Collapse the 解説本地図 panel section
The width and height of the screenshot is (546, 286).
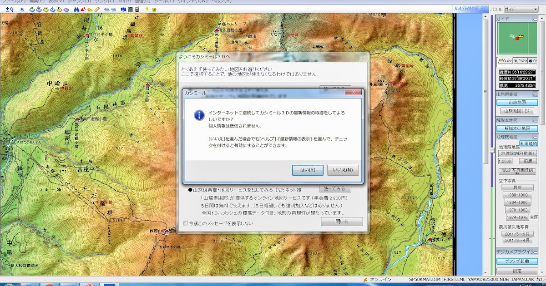(535, 120)
